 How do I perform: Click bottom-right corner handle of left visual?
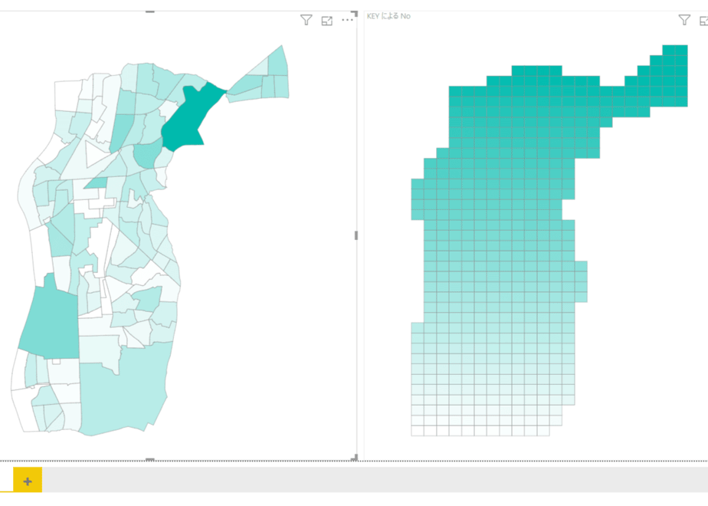355,457
